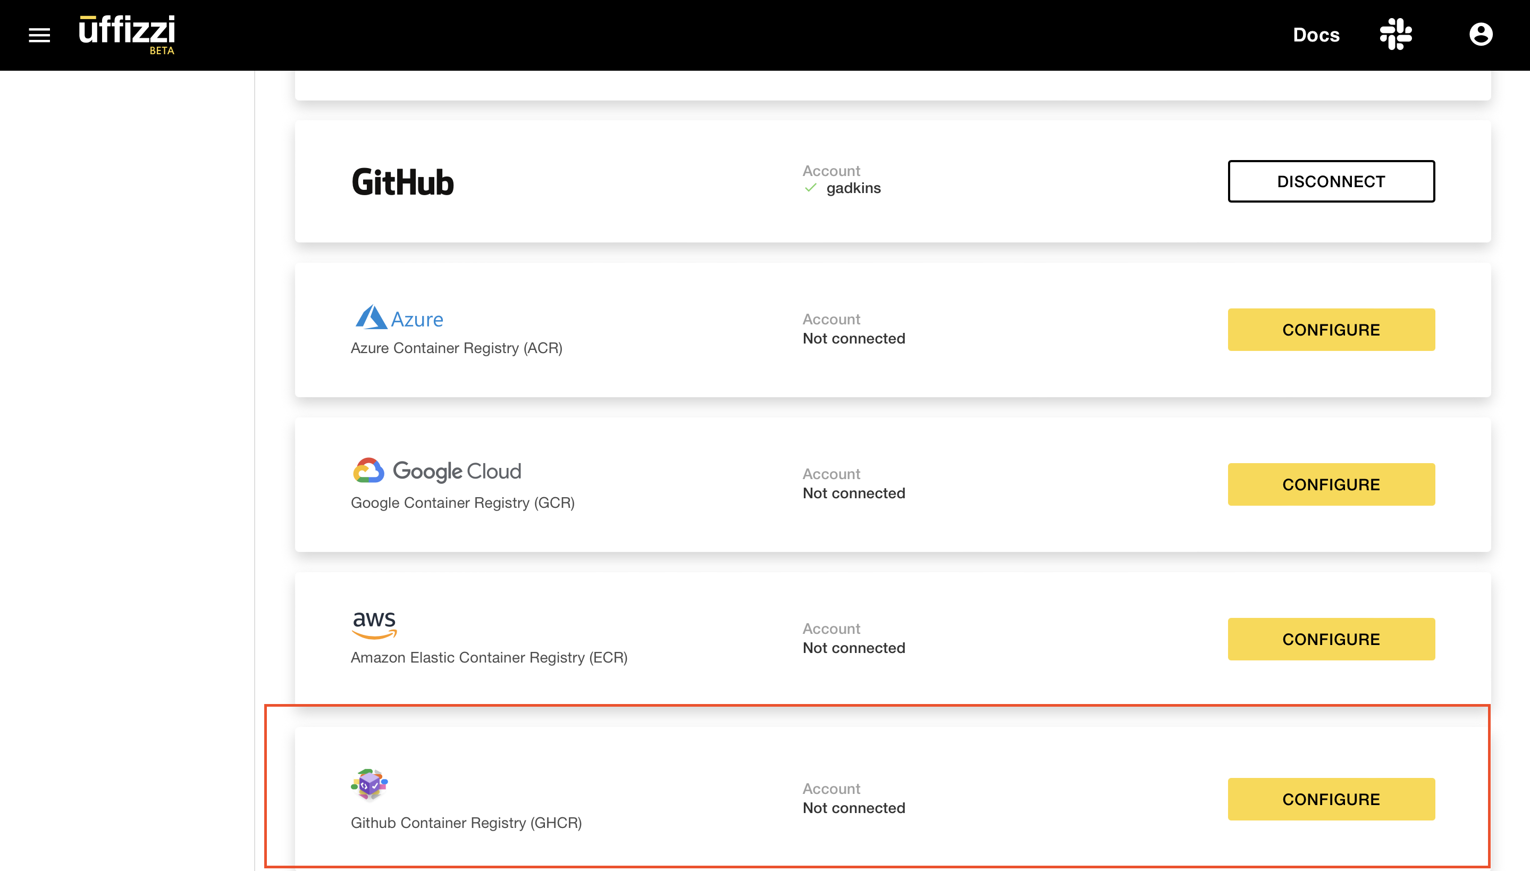Configure Github Container Registry
The width and height of the screenshot is (1530, 871).
(1330, 799)
